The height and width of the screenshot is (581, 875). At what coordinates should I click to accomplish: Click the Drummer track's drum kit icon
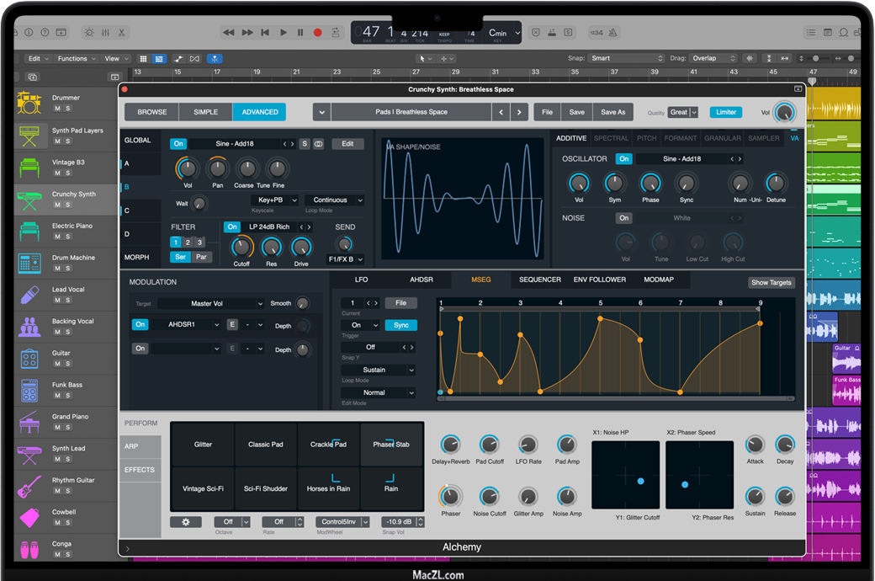click(29, 103)
